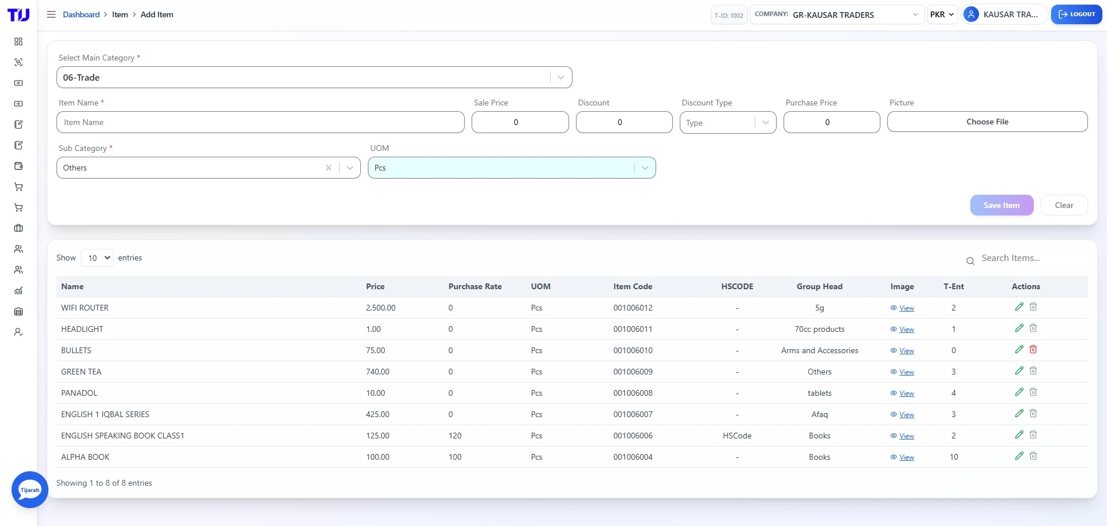Toggle image View for ALPHA BOOK row
Viewport: 1107px width, 526px height.
(905, 457)
